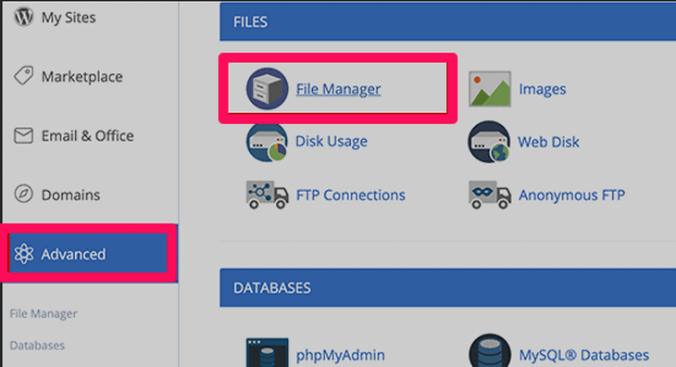Open the Advanced sidebar section
The width and height of the screenshot is (676, 367).
pyautogui.click(x=88, y=254)
